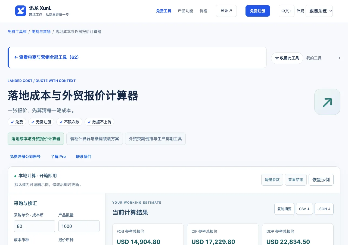Open the 产品功能 nav item
Viewport: 348px width, 245px height.
pos(185,11)
